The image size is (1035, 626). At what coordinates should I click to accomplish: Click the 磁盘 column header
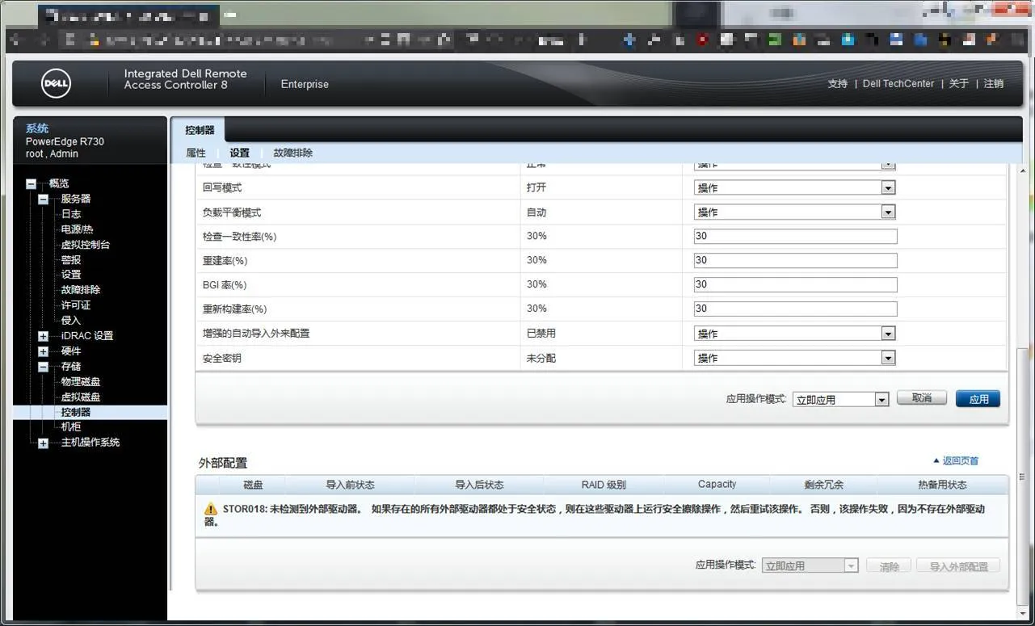(x=253, y=485)
